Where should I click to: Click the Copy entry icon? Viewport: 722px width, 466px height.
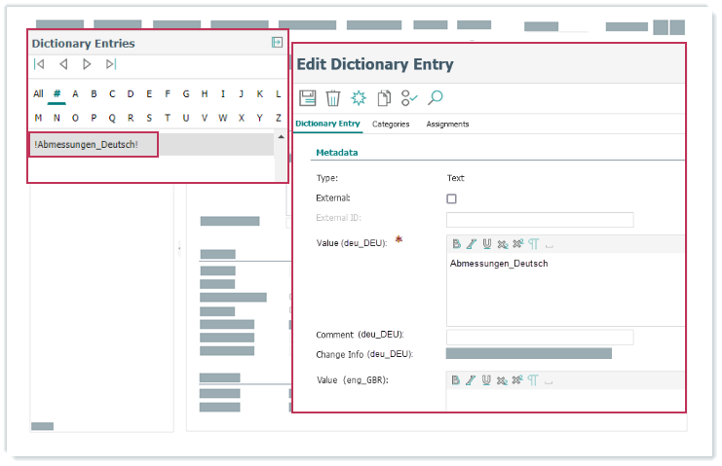(x=384, y=97)
